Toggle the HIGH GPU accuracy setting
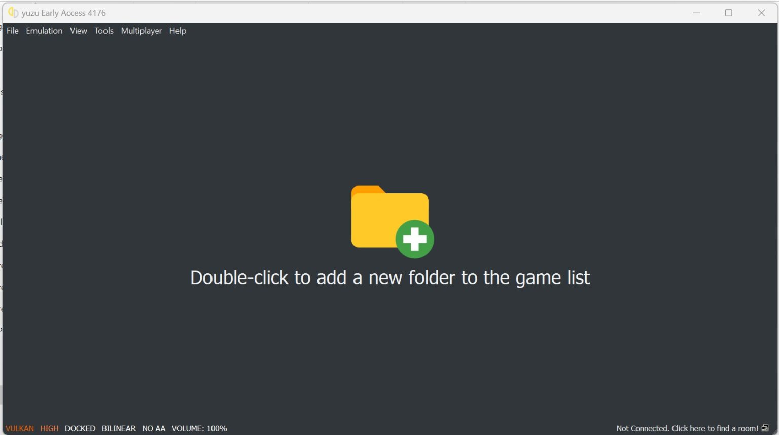 (x=49, y=428)
